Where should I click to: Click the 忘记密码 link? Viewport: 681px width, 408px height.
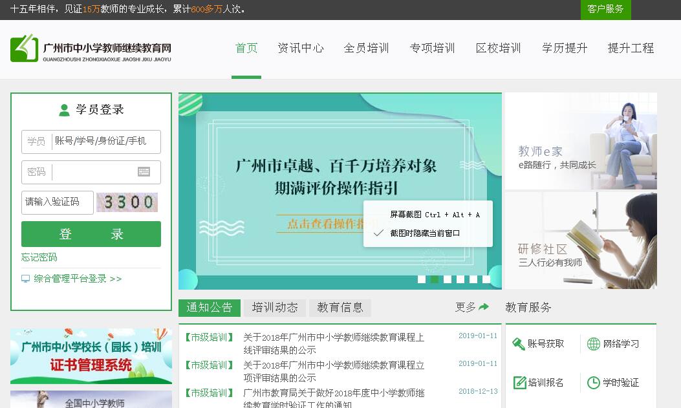[39, 257]
